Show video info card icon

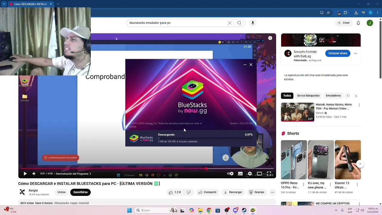click(x=270, y=38)
